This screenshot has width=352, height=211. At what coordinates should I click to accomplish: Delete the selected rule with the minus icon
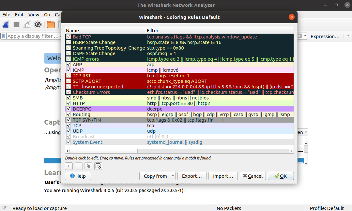(x=78, y=166)
